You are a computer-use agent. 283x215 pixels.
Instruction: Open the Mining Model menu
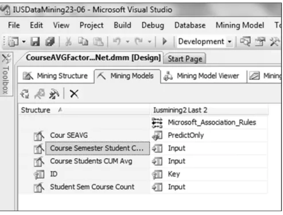[x=240, y=26]
